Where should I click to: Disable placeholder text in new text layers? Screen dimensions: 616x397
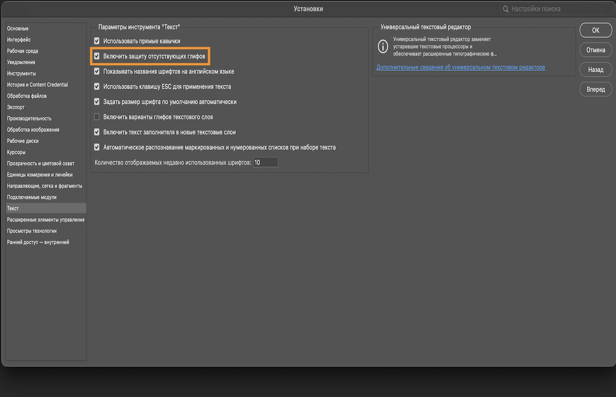coord(97,132)
